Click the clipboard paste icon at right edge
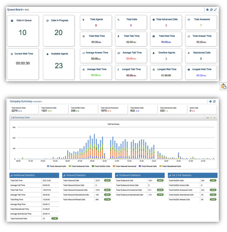The width and height of the screenshot is (227, 232). point(224,86)
